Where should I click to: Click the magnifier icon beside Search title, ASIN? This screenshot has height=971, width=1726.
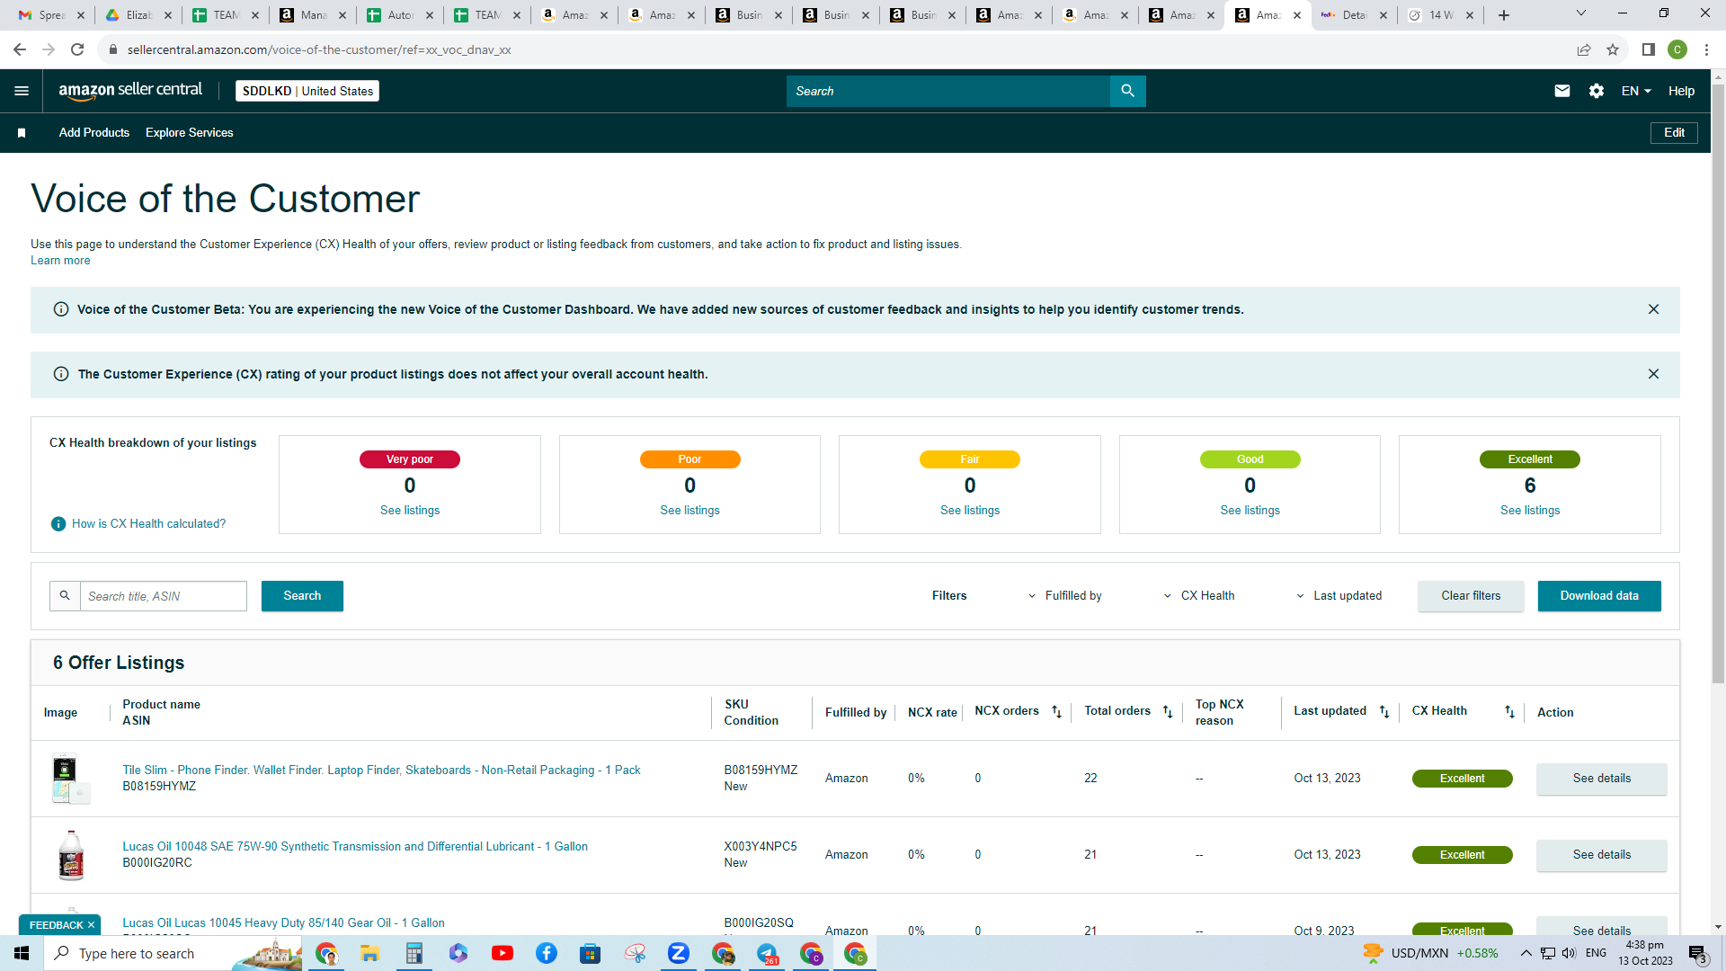(65, 596)
